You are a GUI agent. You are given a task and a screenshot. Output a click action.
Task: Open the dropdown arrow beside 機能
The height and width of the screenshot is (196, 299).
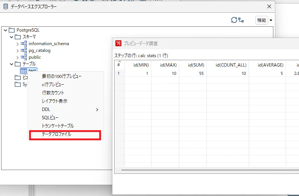tap(271, 20)
